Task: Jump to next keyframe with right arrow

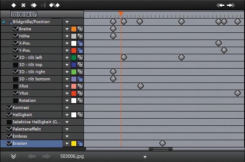Action: pos(231,5)
